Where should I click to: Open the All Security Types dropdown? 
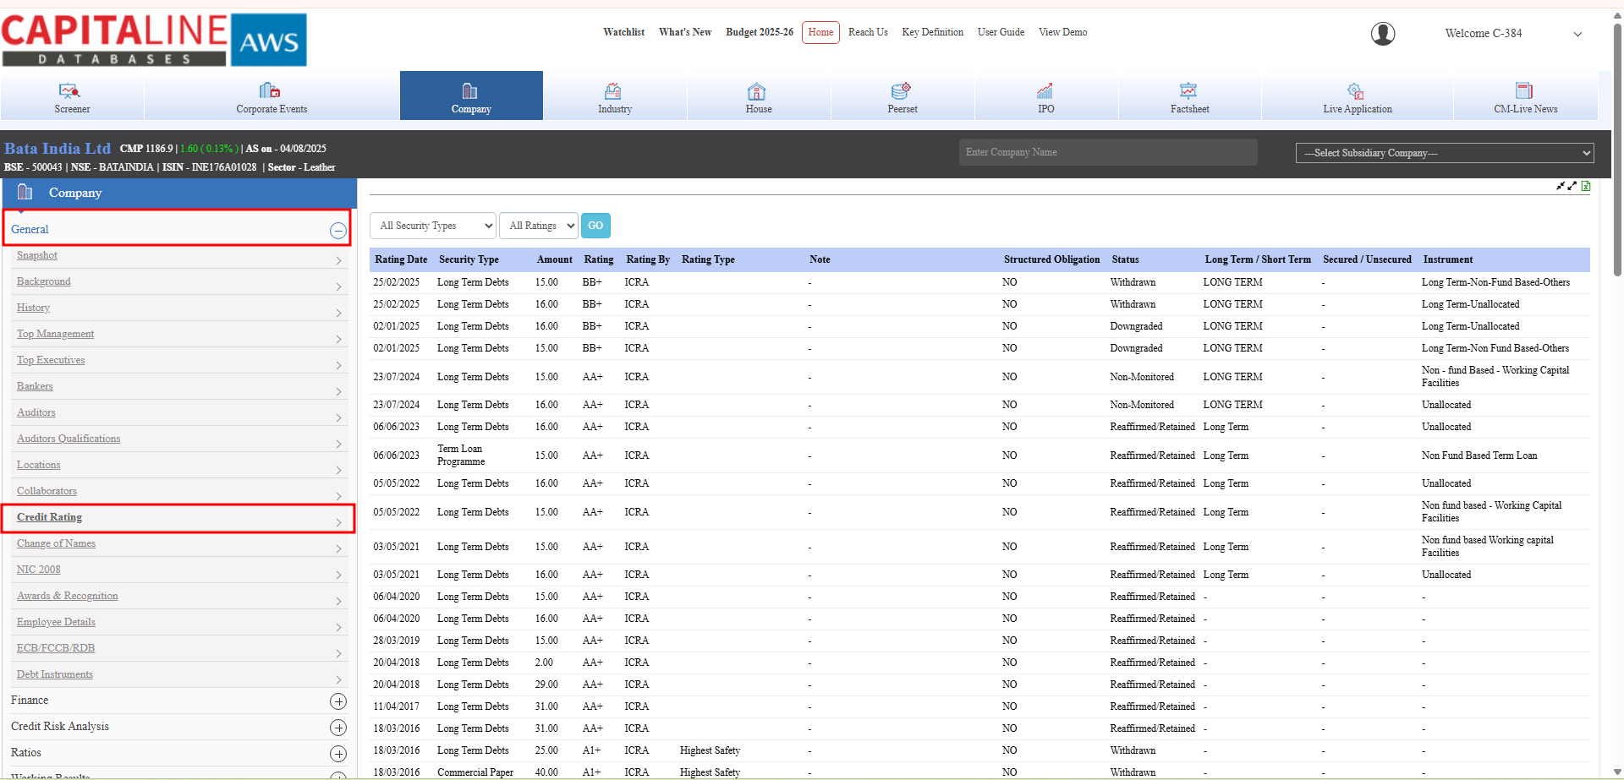point(432,226)
